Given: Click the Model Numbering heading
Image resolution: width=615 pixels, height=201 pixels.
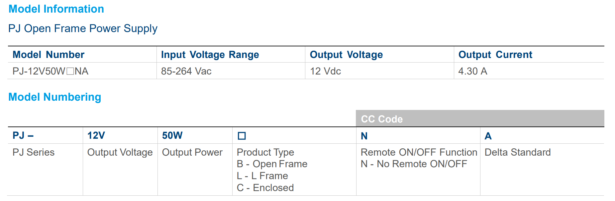Looking at the screenshot, I should [x=55, y=97].
